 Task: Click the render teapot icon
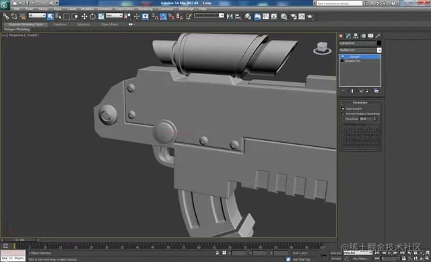[310, 16]
